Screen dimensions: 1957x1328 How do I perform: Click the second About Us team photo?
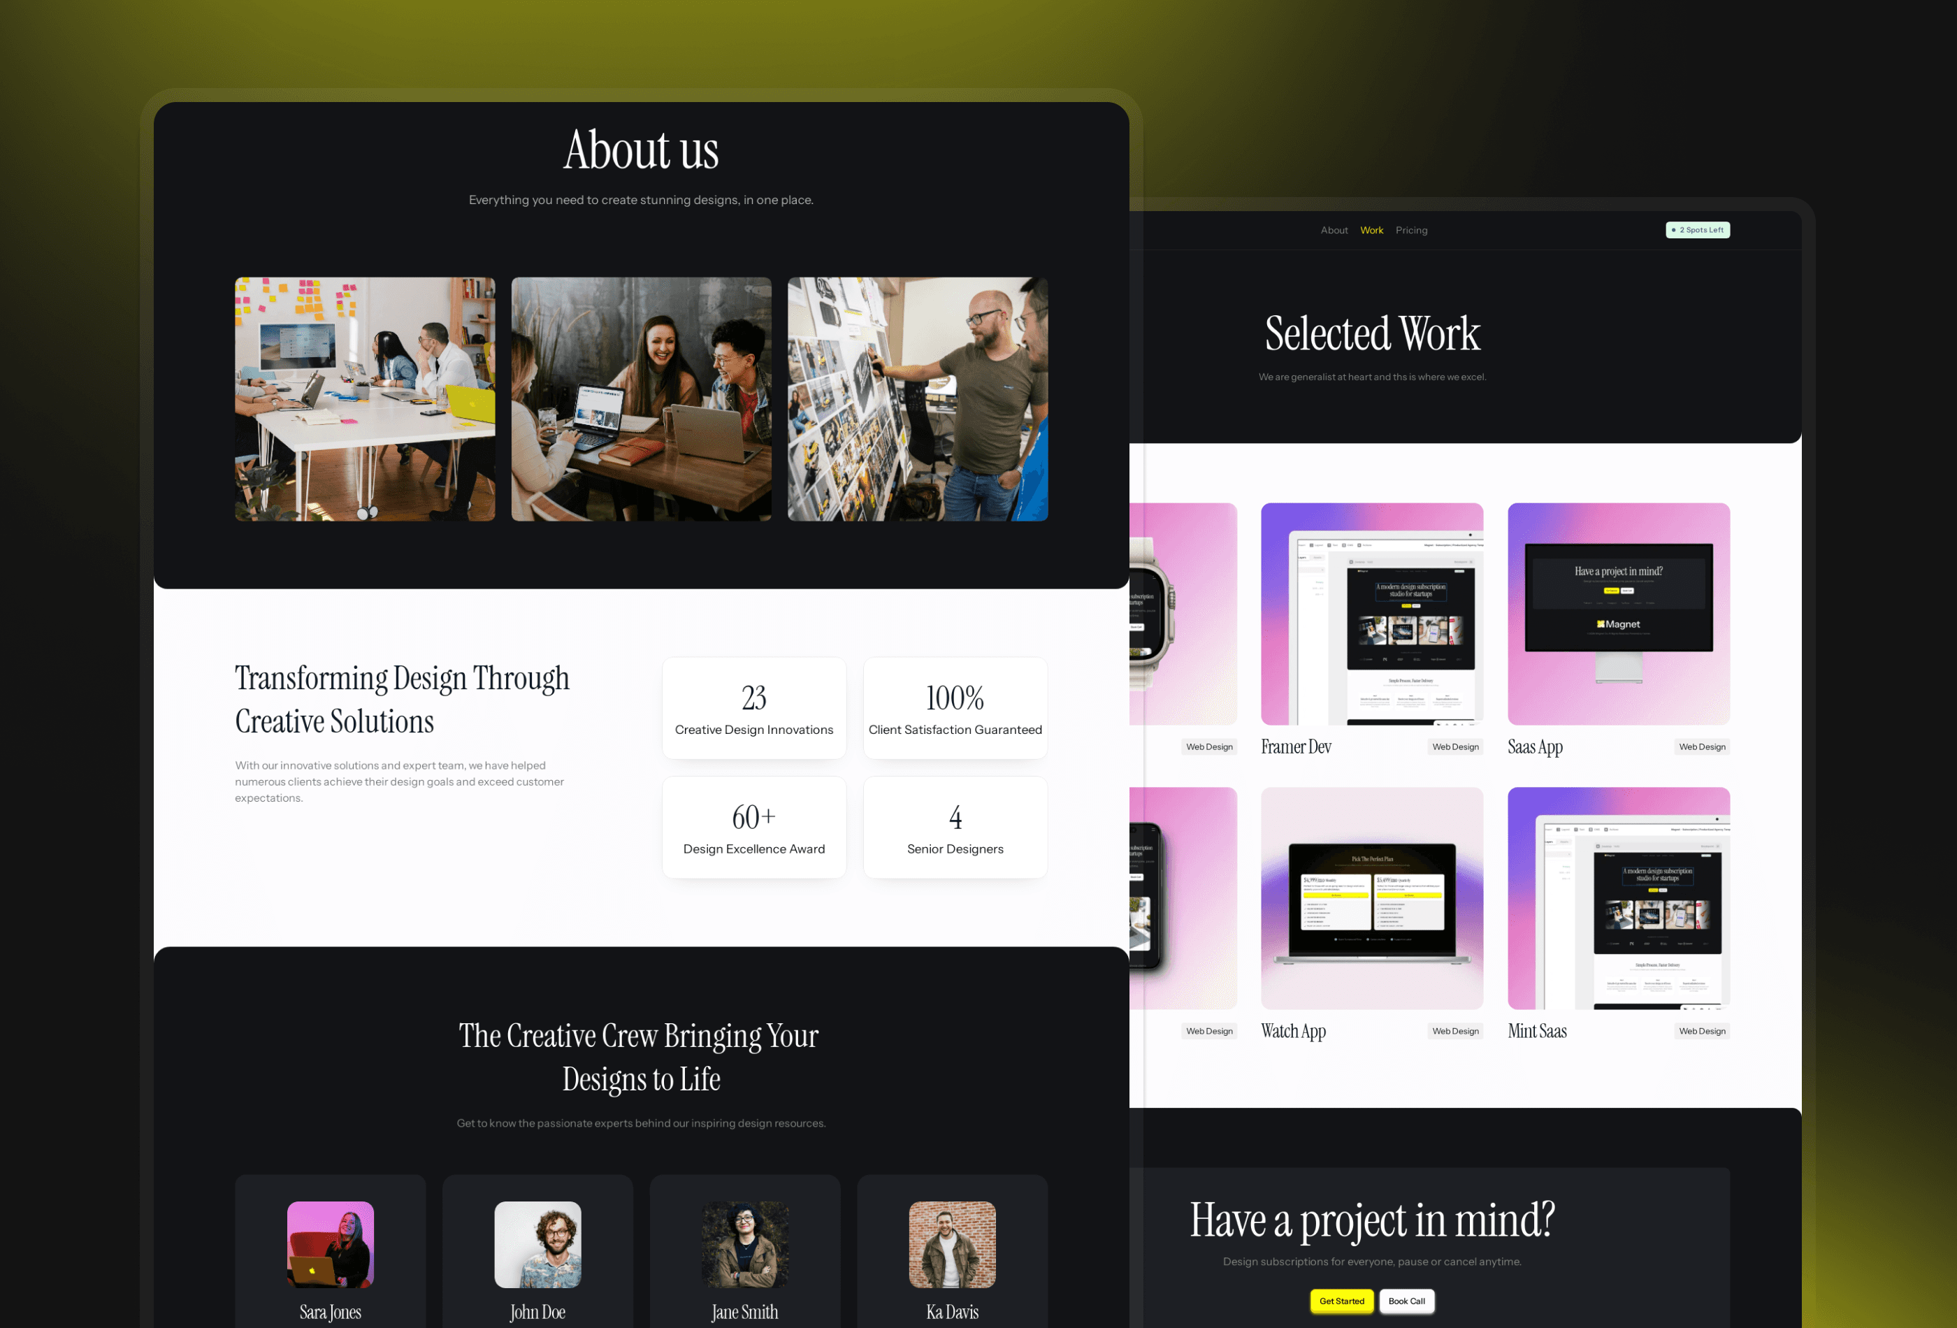(642, 397)
